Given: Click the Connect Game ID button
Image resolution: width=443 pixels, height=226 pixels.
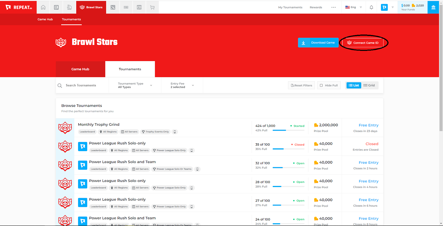Looking at the screenshot, I should tap(363, 43).
